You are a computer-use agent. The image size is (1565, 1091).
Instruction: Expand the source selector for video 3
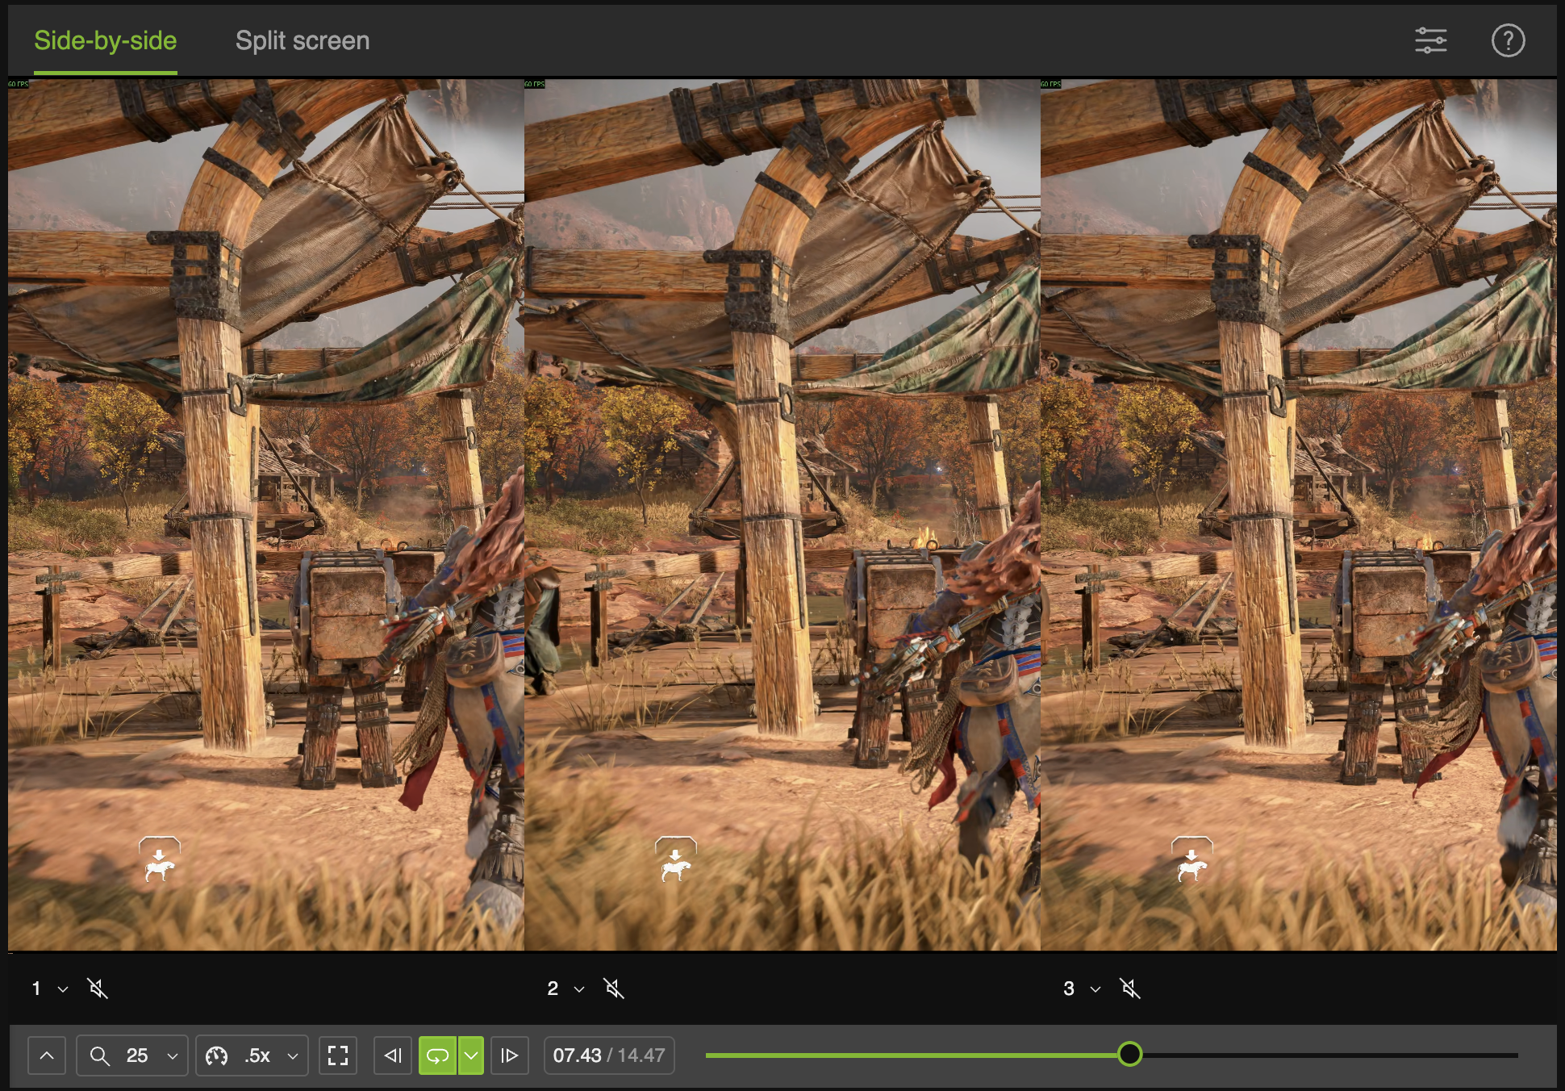(x=1095, y=988)
